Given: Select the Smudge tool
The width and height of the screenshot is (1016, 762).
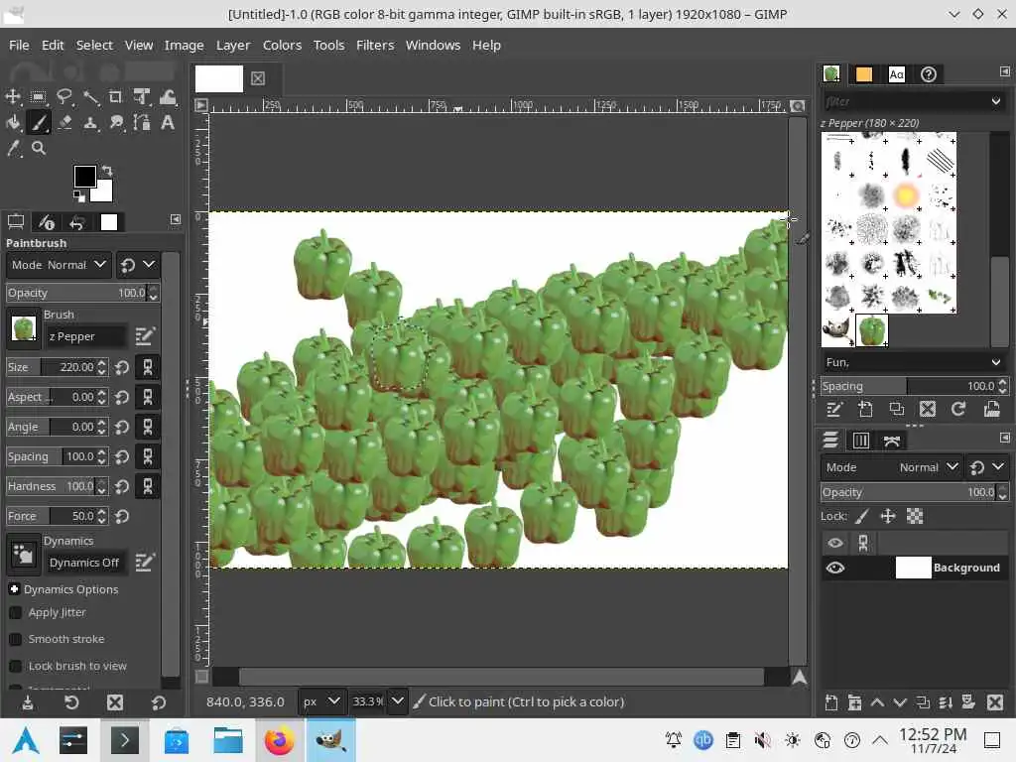Looking at the screenshot, I should 116,122.
